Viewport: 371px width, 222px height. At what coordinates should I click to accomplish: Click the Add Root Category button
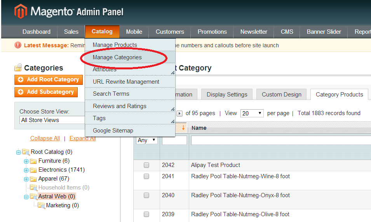coord(49,80)
